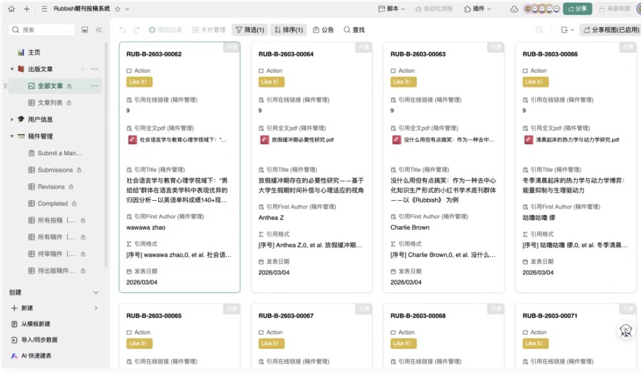Open 自动化流程 in top bar
The width and height of the screenshot is (641, 378).
pos(433,8)
